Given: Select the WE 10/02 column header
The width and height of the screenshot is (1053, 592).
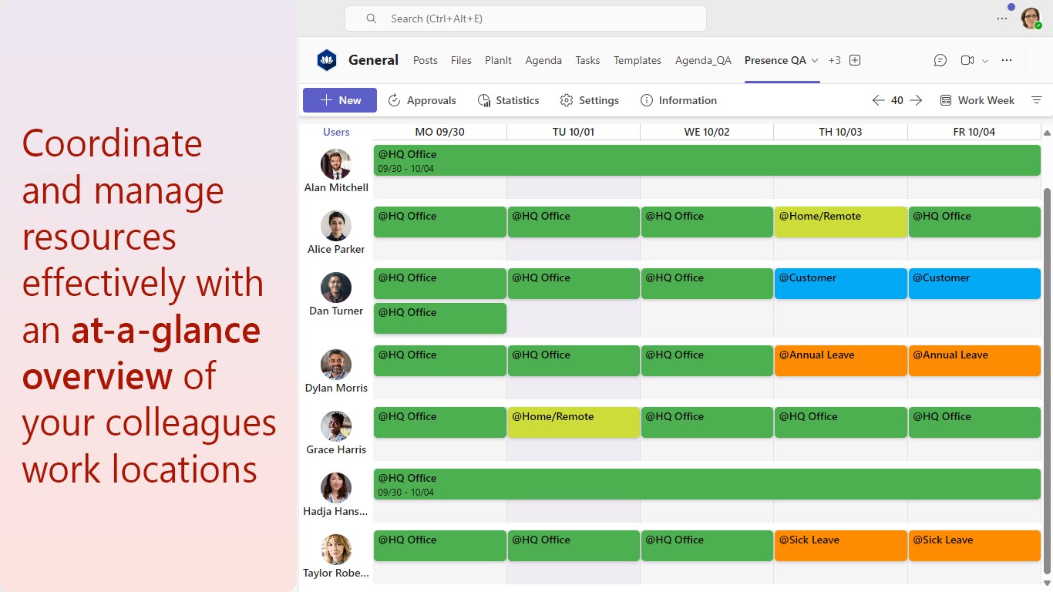Looking at the screenshot, I should 707,132.
